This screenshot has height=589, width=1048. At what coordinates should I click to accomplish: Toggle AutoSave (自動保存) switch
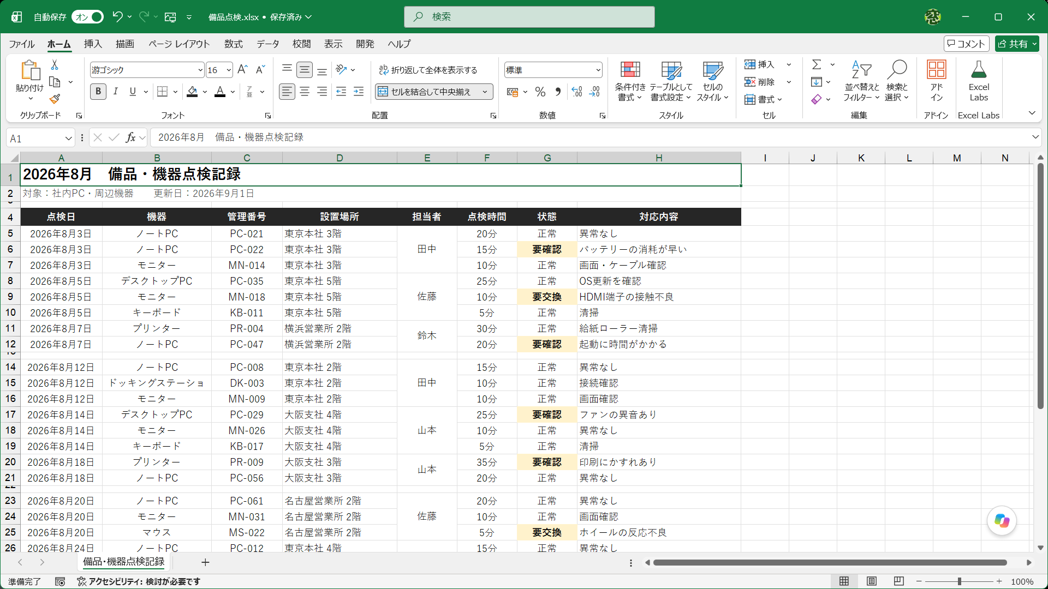coord(88,17)
